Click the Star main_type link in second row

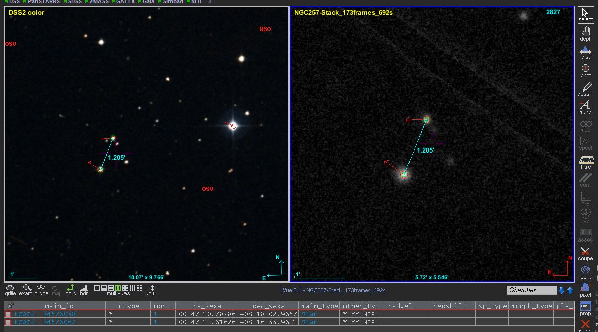309,322
